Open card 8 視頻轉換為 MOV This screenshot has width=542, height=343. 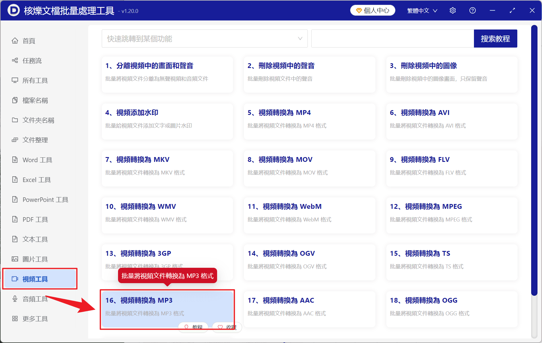pos(310,168)
